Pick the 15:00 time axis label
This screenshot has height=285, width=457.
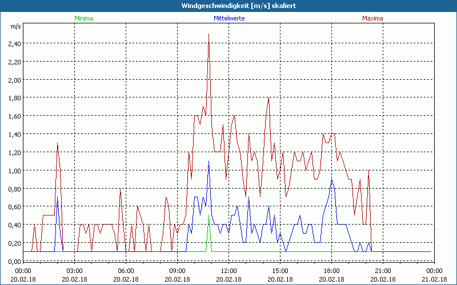coord(280,271)
